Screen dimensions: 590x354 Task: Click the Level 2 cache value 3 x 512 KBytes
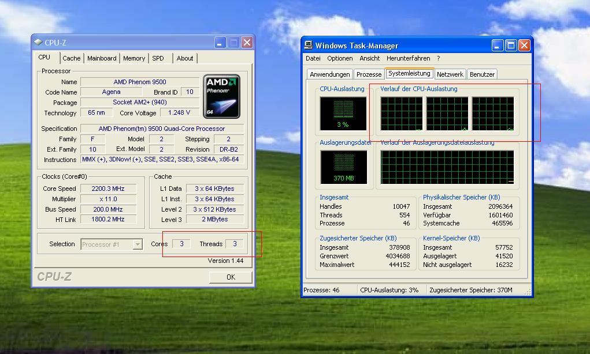(x=214, y=209)
